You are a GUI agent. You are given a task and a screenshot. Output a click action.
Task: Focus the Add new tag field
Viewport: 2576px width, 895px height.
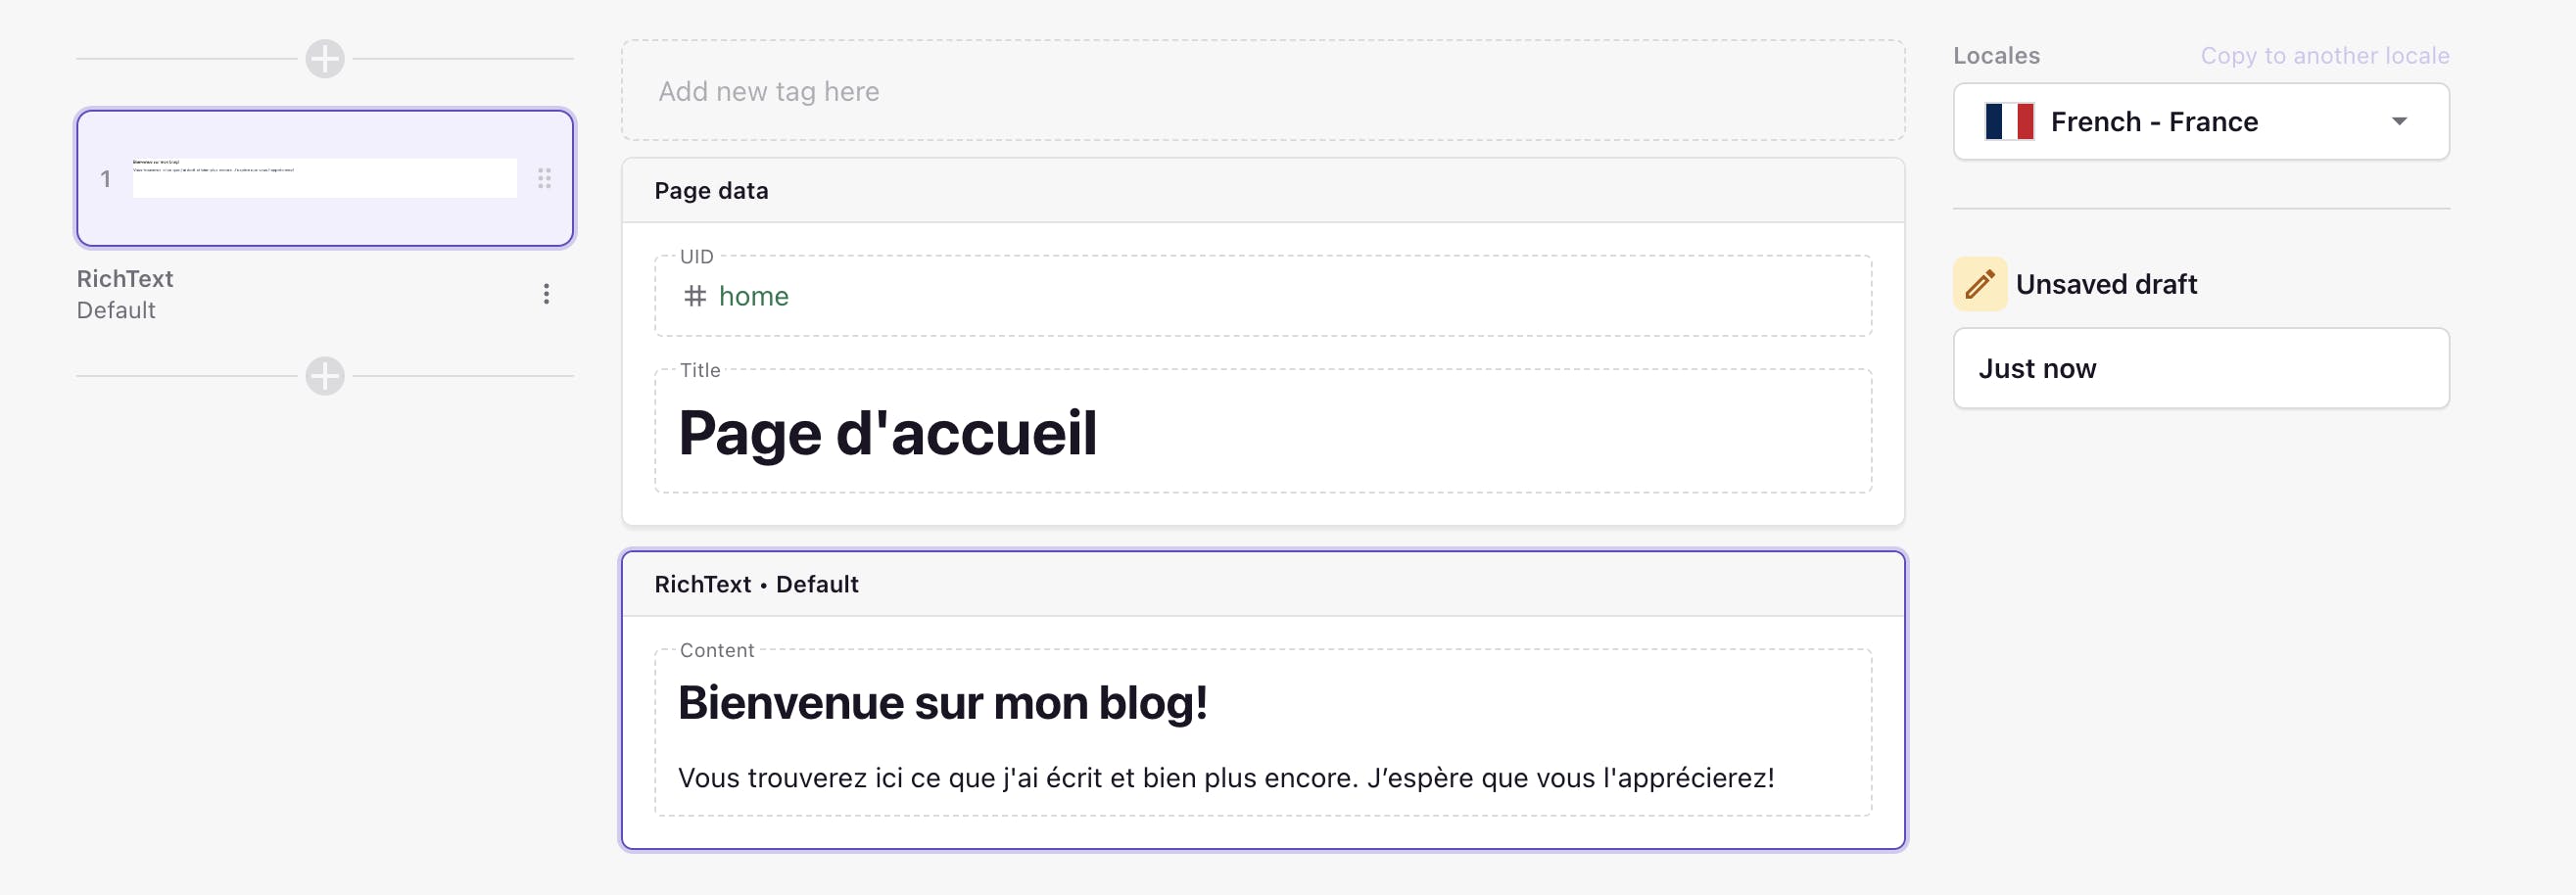point(1262,91)
